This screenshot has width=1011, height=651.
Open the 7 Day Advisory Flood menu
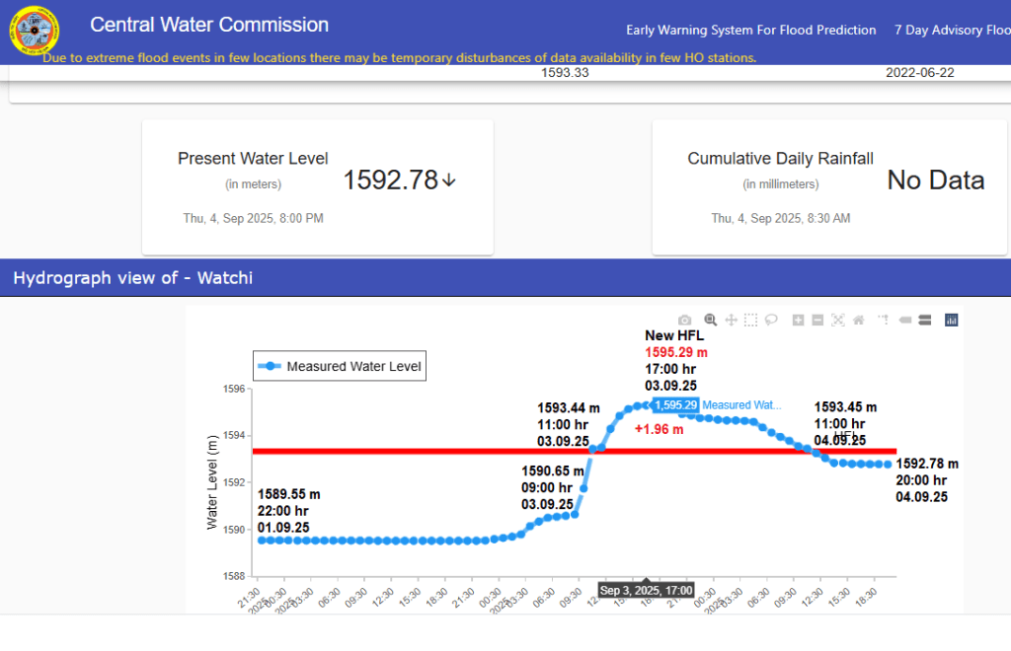952,30
